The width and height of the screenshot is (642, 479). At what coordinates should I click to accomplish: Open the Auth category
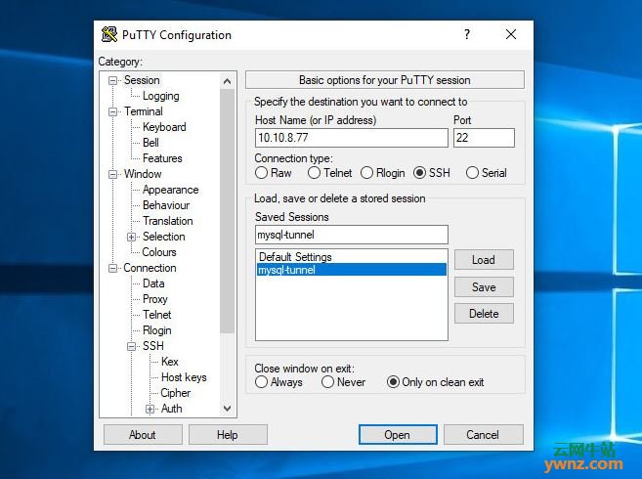tap(172, 409)
